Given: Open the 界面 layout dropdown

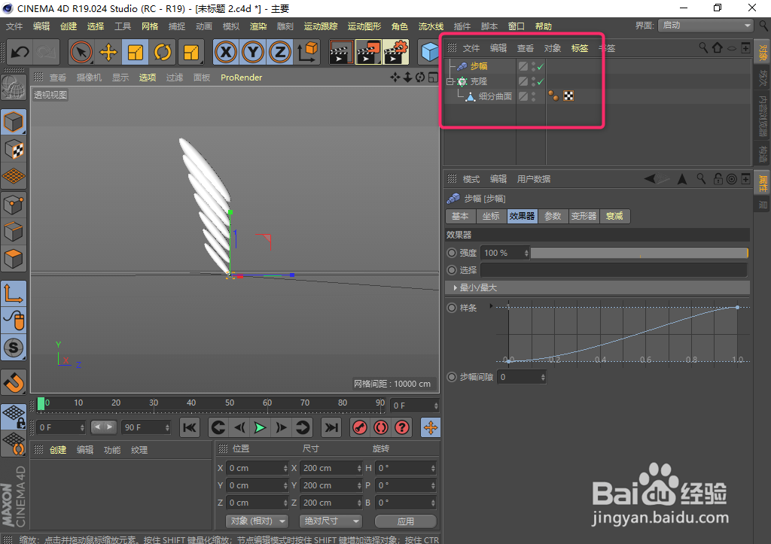Looking at the screenshot, I should (x=705, y=26).
